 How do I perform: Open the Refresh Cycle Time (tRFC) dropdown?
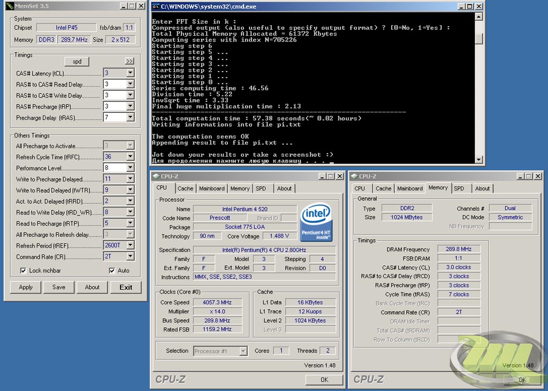[x=130, y=157]
